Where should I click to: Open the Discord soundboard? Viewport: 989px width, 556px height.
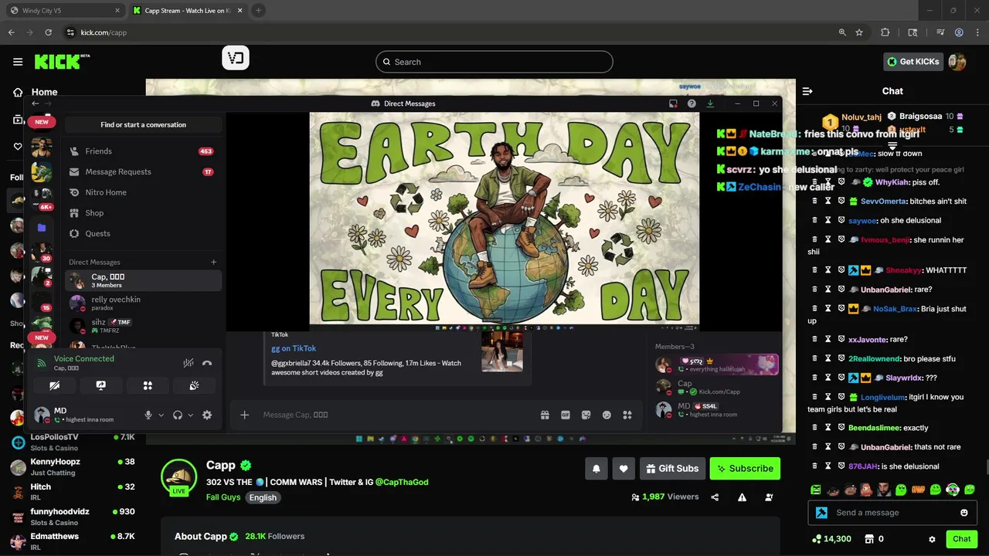click(x=194, y=385)
